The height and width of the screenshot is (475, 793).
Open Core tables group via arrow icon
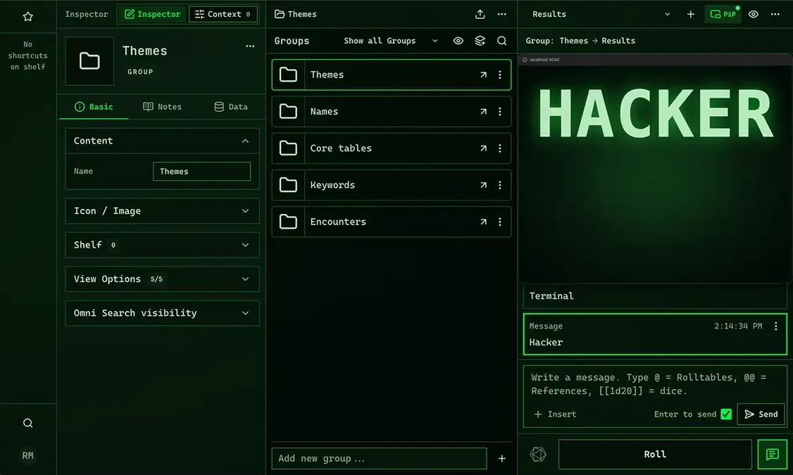484,148
